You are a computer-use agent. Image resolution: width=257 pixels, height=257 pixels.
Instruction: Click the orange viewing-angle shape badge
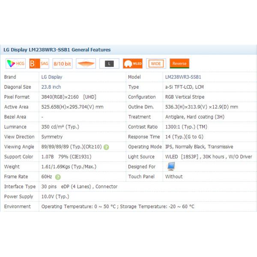coord(86,64)
